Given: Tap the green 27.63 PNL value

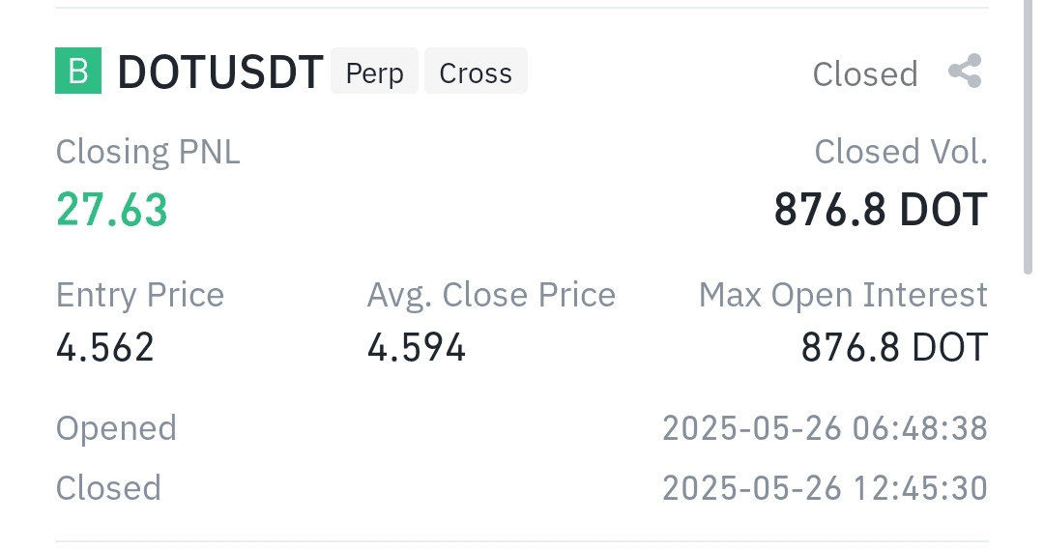Looking at the screenshot, I should [112, 209].
